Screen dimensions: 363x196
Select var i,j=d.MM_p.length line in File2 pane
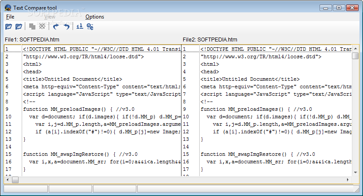tap(282, 124)
